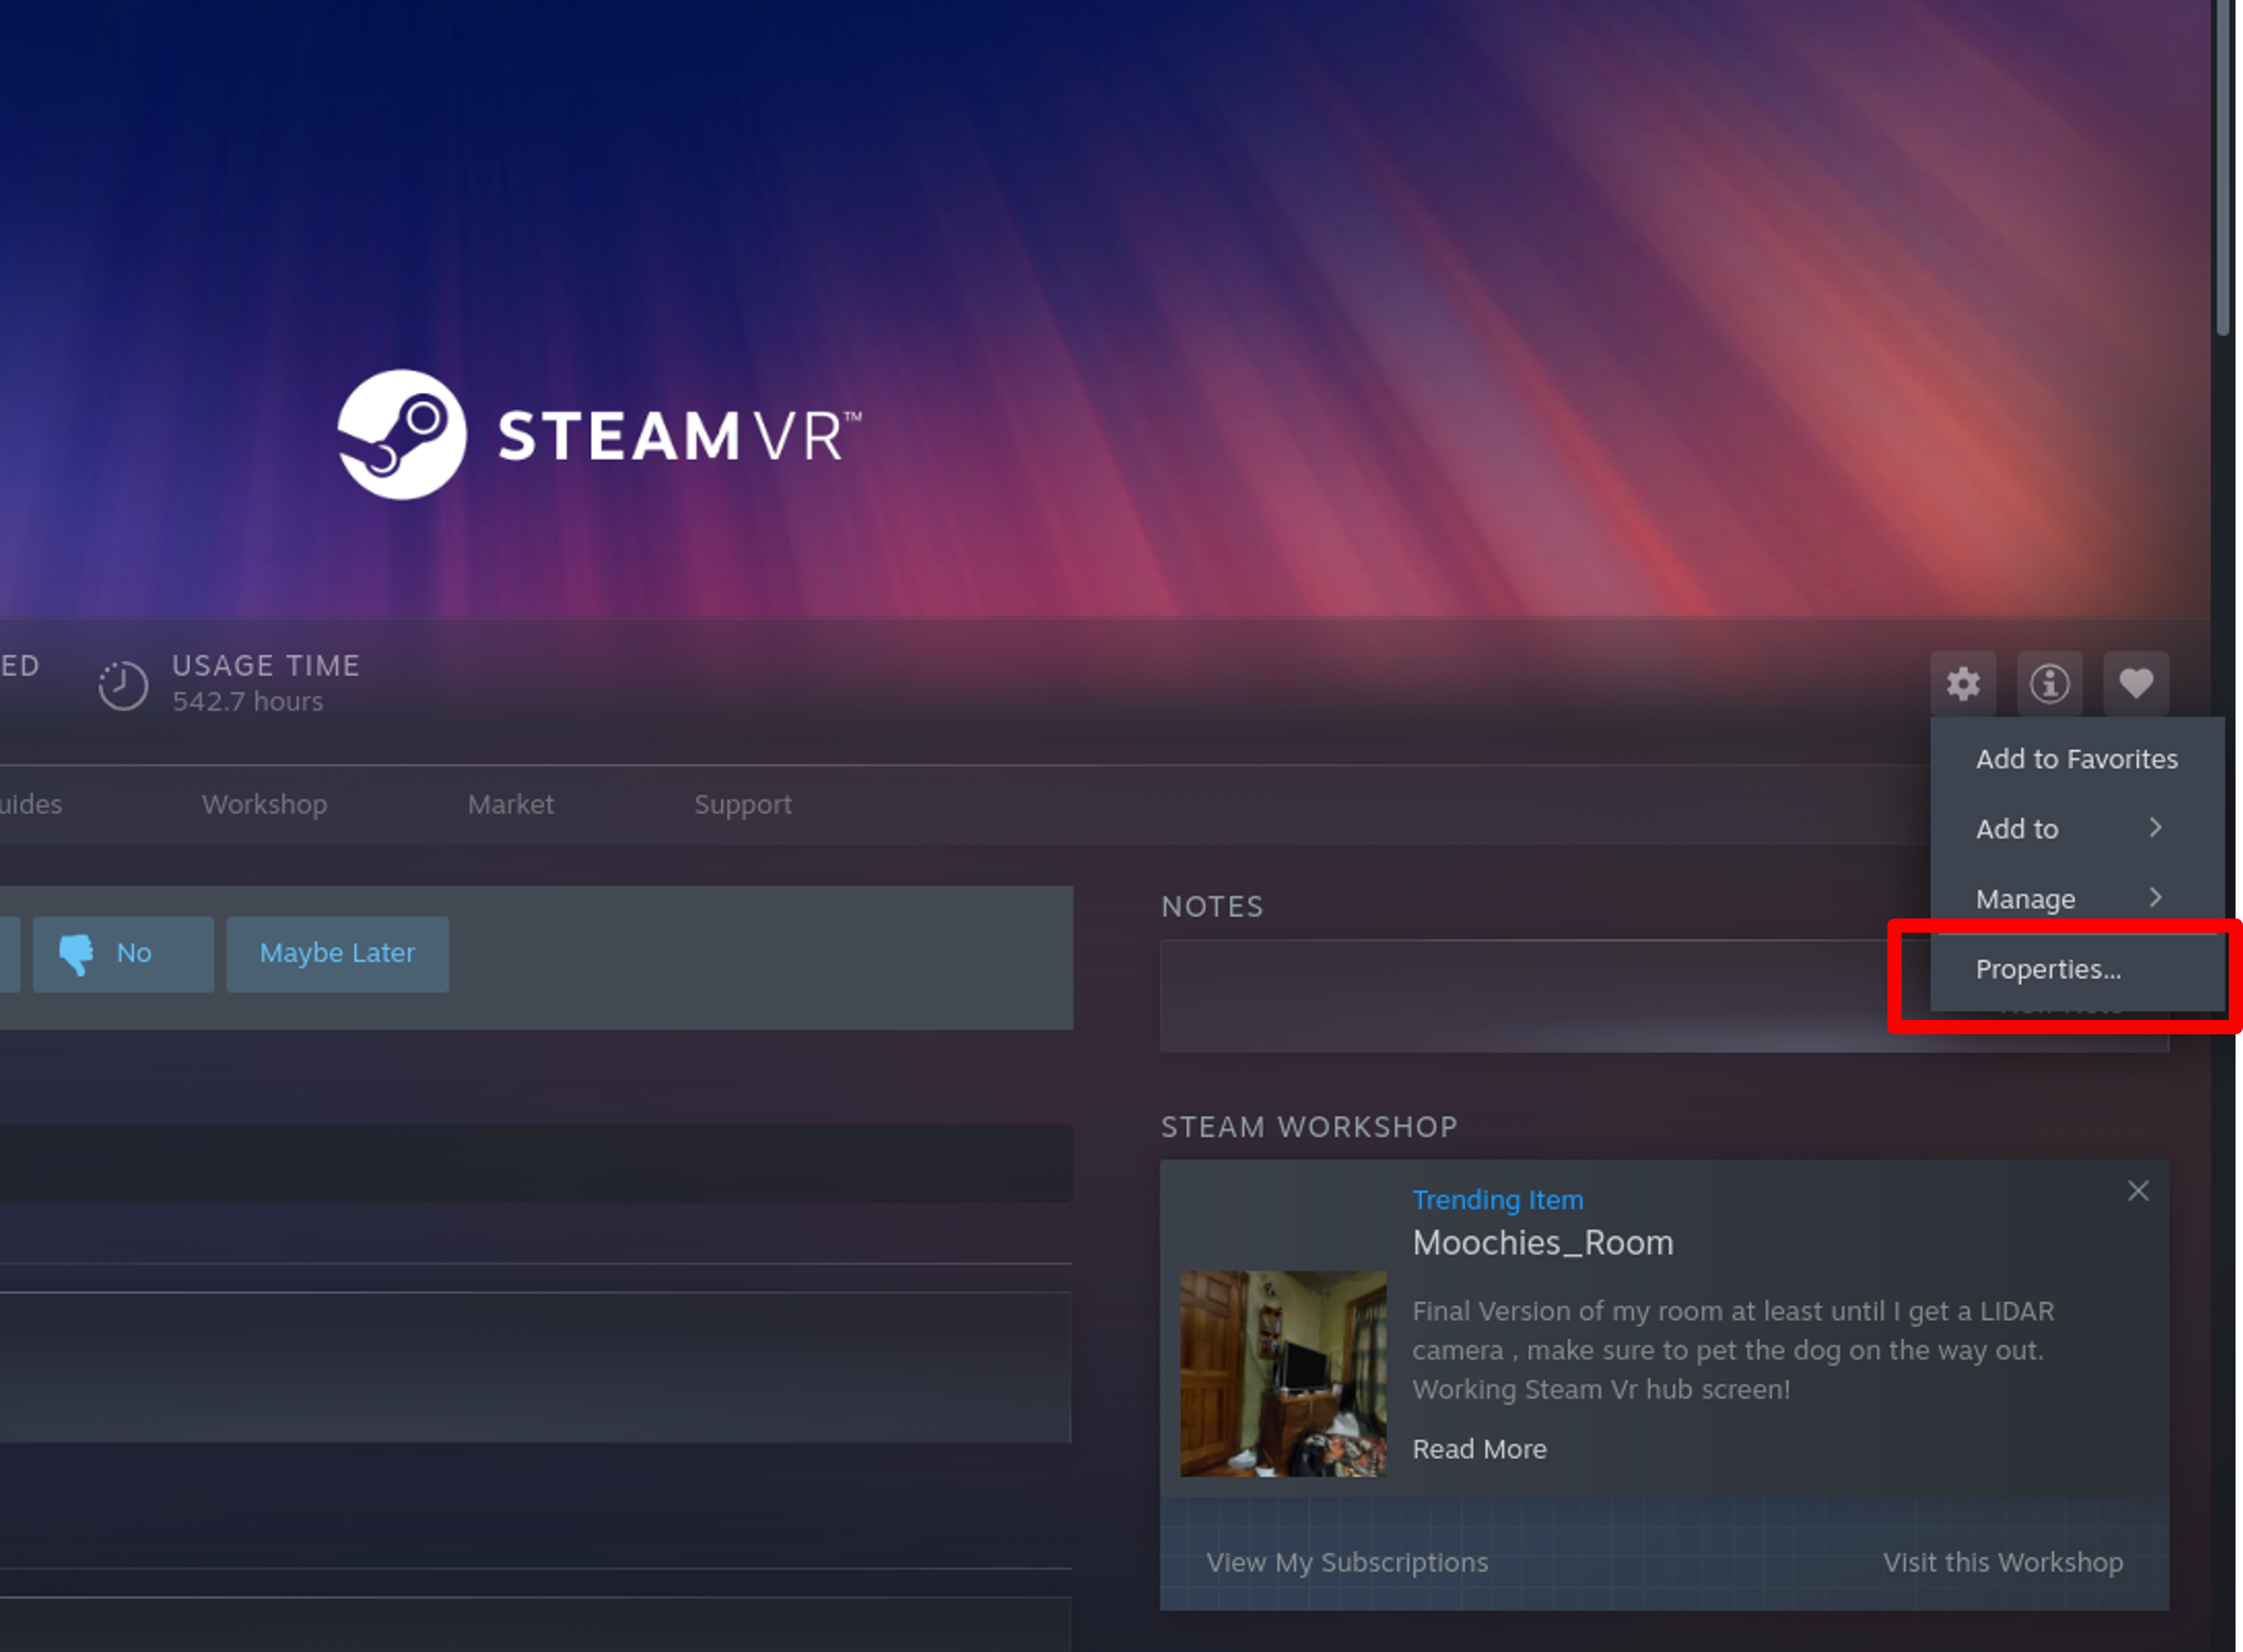Click Visit this Workshop link
Viewport: 2243px width, 1652px height.
[x=2002, y=1562]
